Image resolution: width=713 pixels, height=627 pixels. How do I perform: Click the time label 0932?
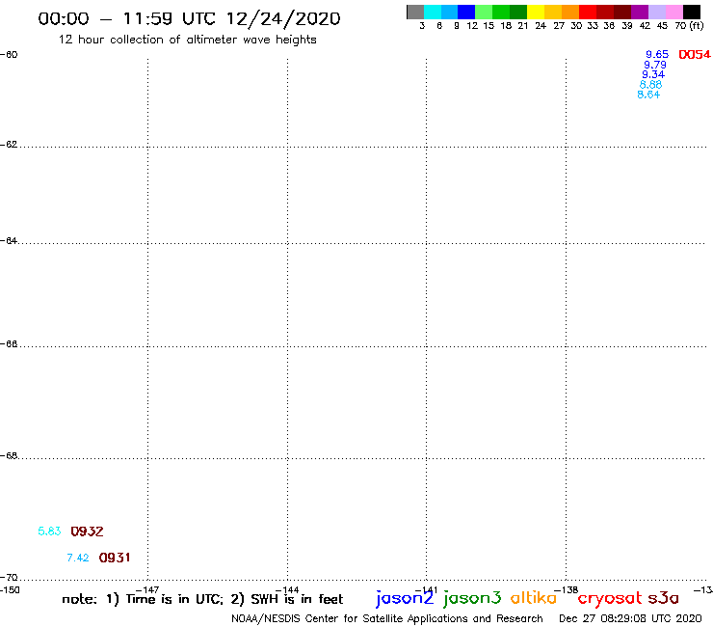coord(87,532)
